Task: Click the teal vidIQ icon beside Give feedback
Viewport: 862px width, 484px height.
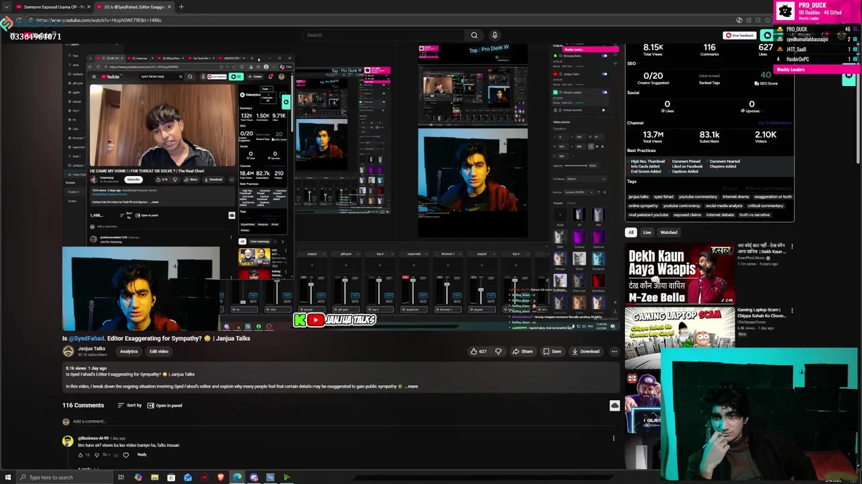Action: click(766, 36)
